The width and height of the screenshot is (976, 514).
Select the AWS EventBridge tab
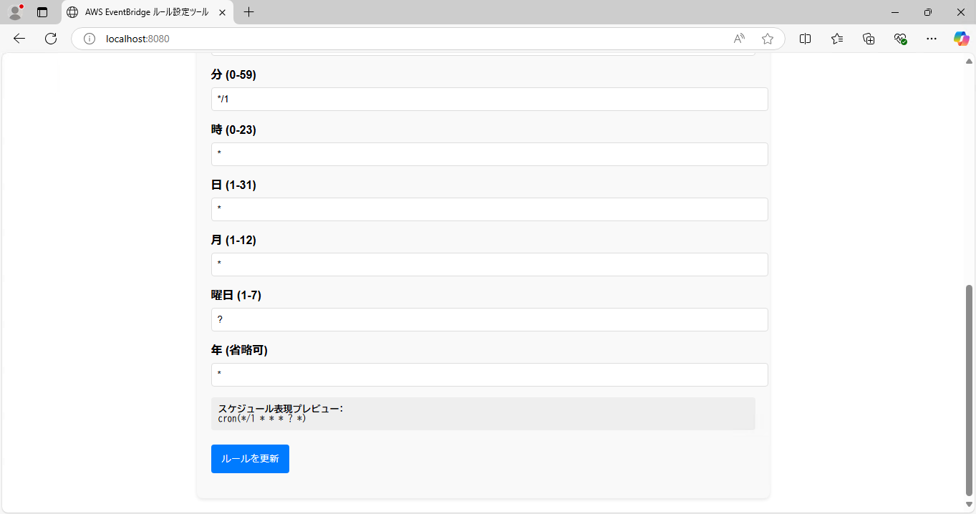point(147,12)
